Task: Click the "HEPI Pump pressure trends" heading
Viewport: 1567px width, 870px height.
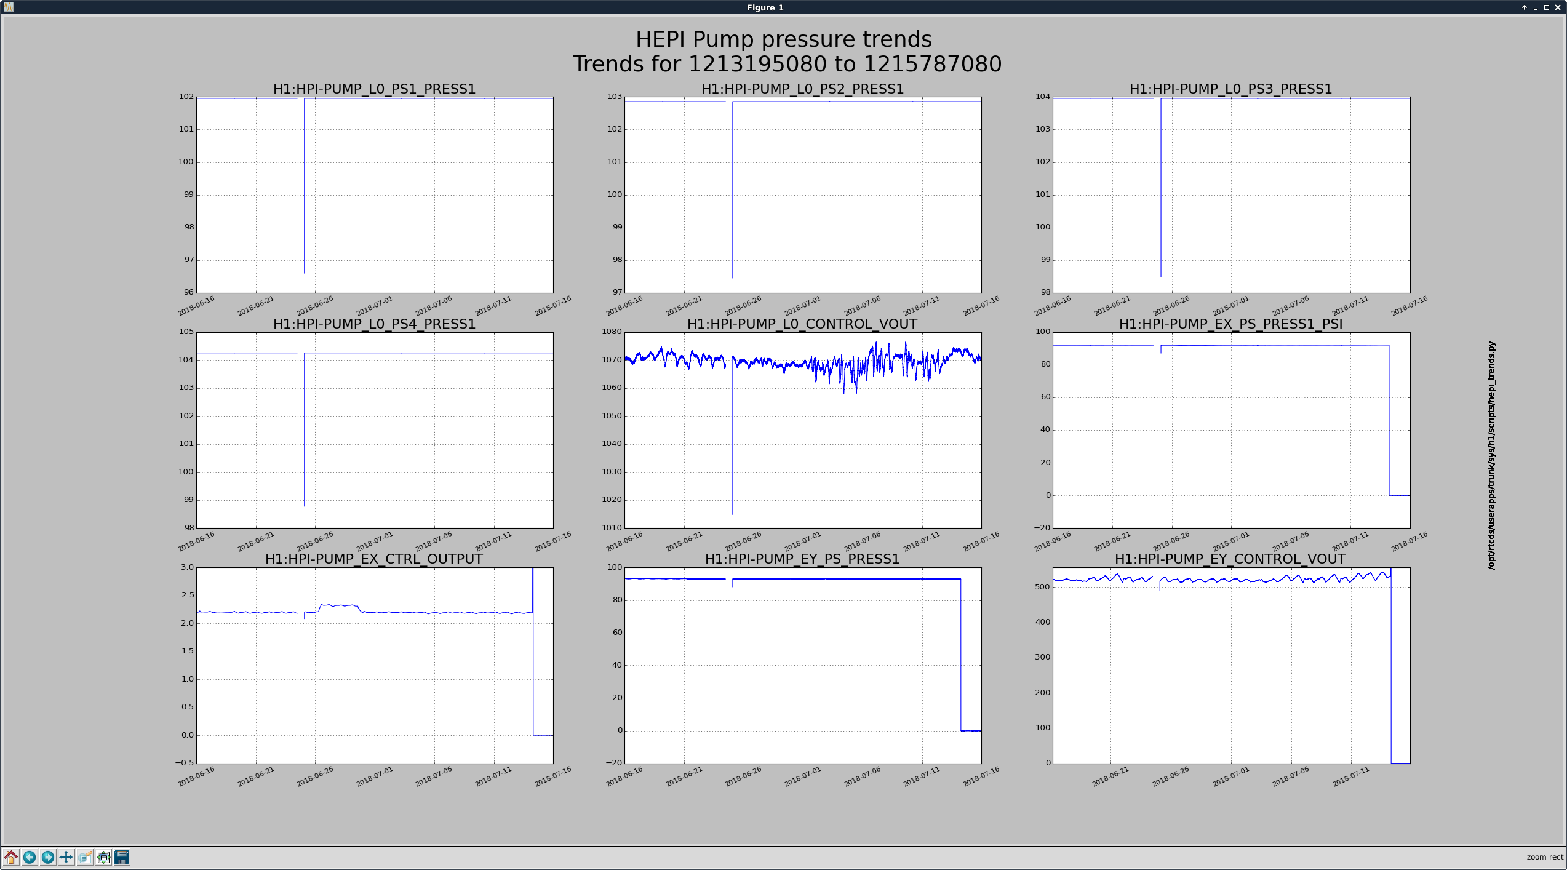Action: (783, 39)
